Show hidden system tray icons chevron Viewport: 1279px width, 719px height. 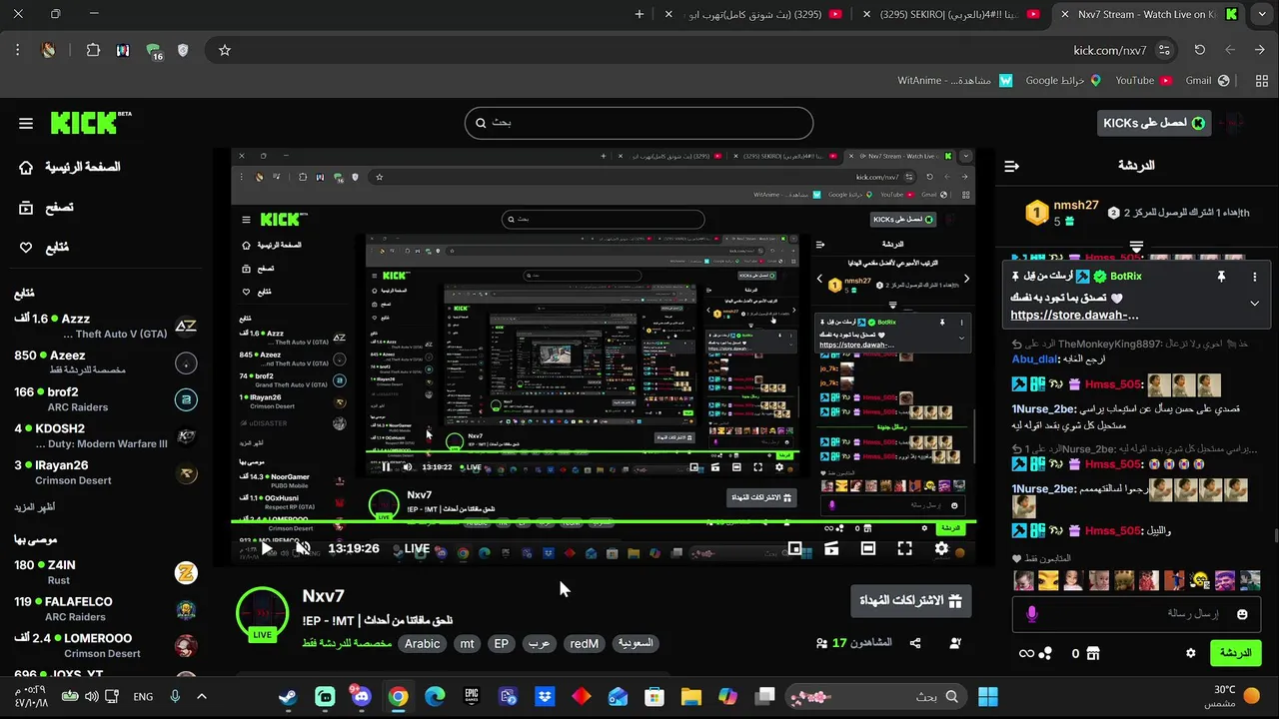tap(202, 696)
